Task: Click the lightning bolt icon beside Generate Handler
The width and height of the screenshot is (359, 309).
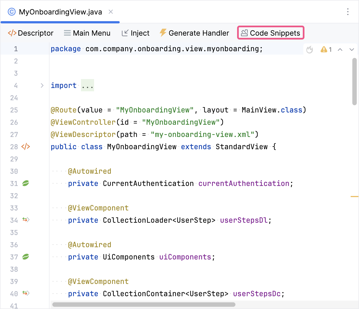Action: pos(163,33)
